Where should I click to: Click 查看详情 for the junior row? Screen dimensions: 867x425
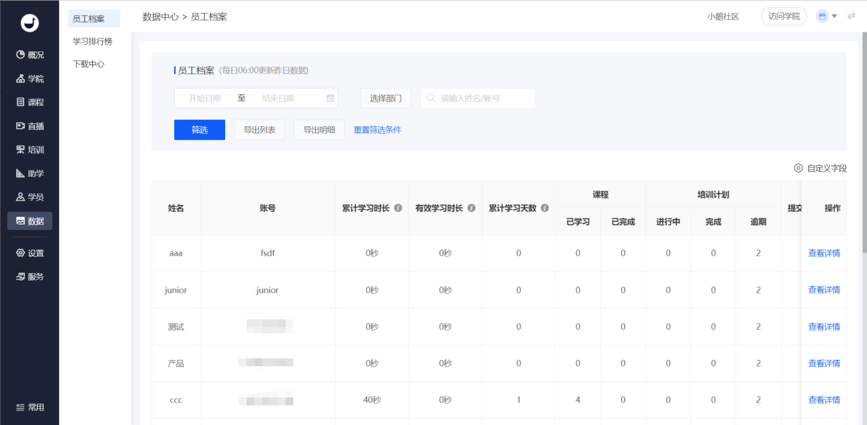coord(824,290)
